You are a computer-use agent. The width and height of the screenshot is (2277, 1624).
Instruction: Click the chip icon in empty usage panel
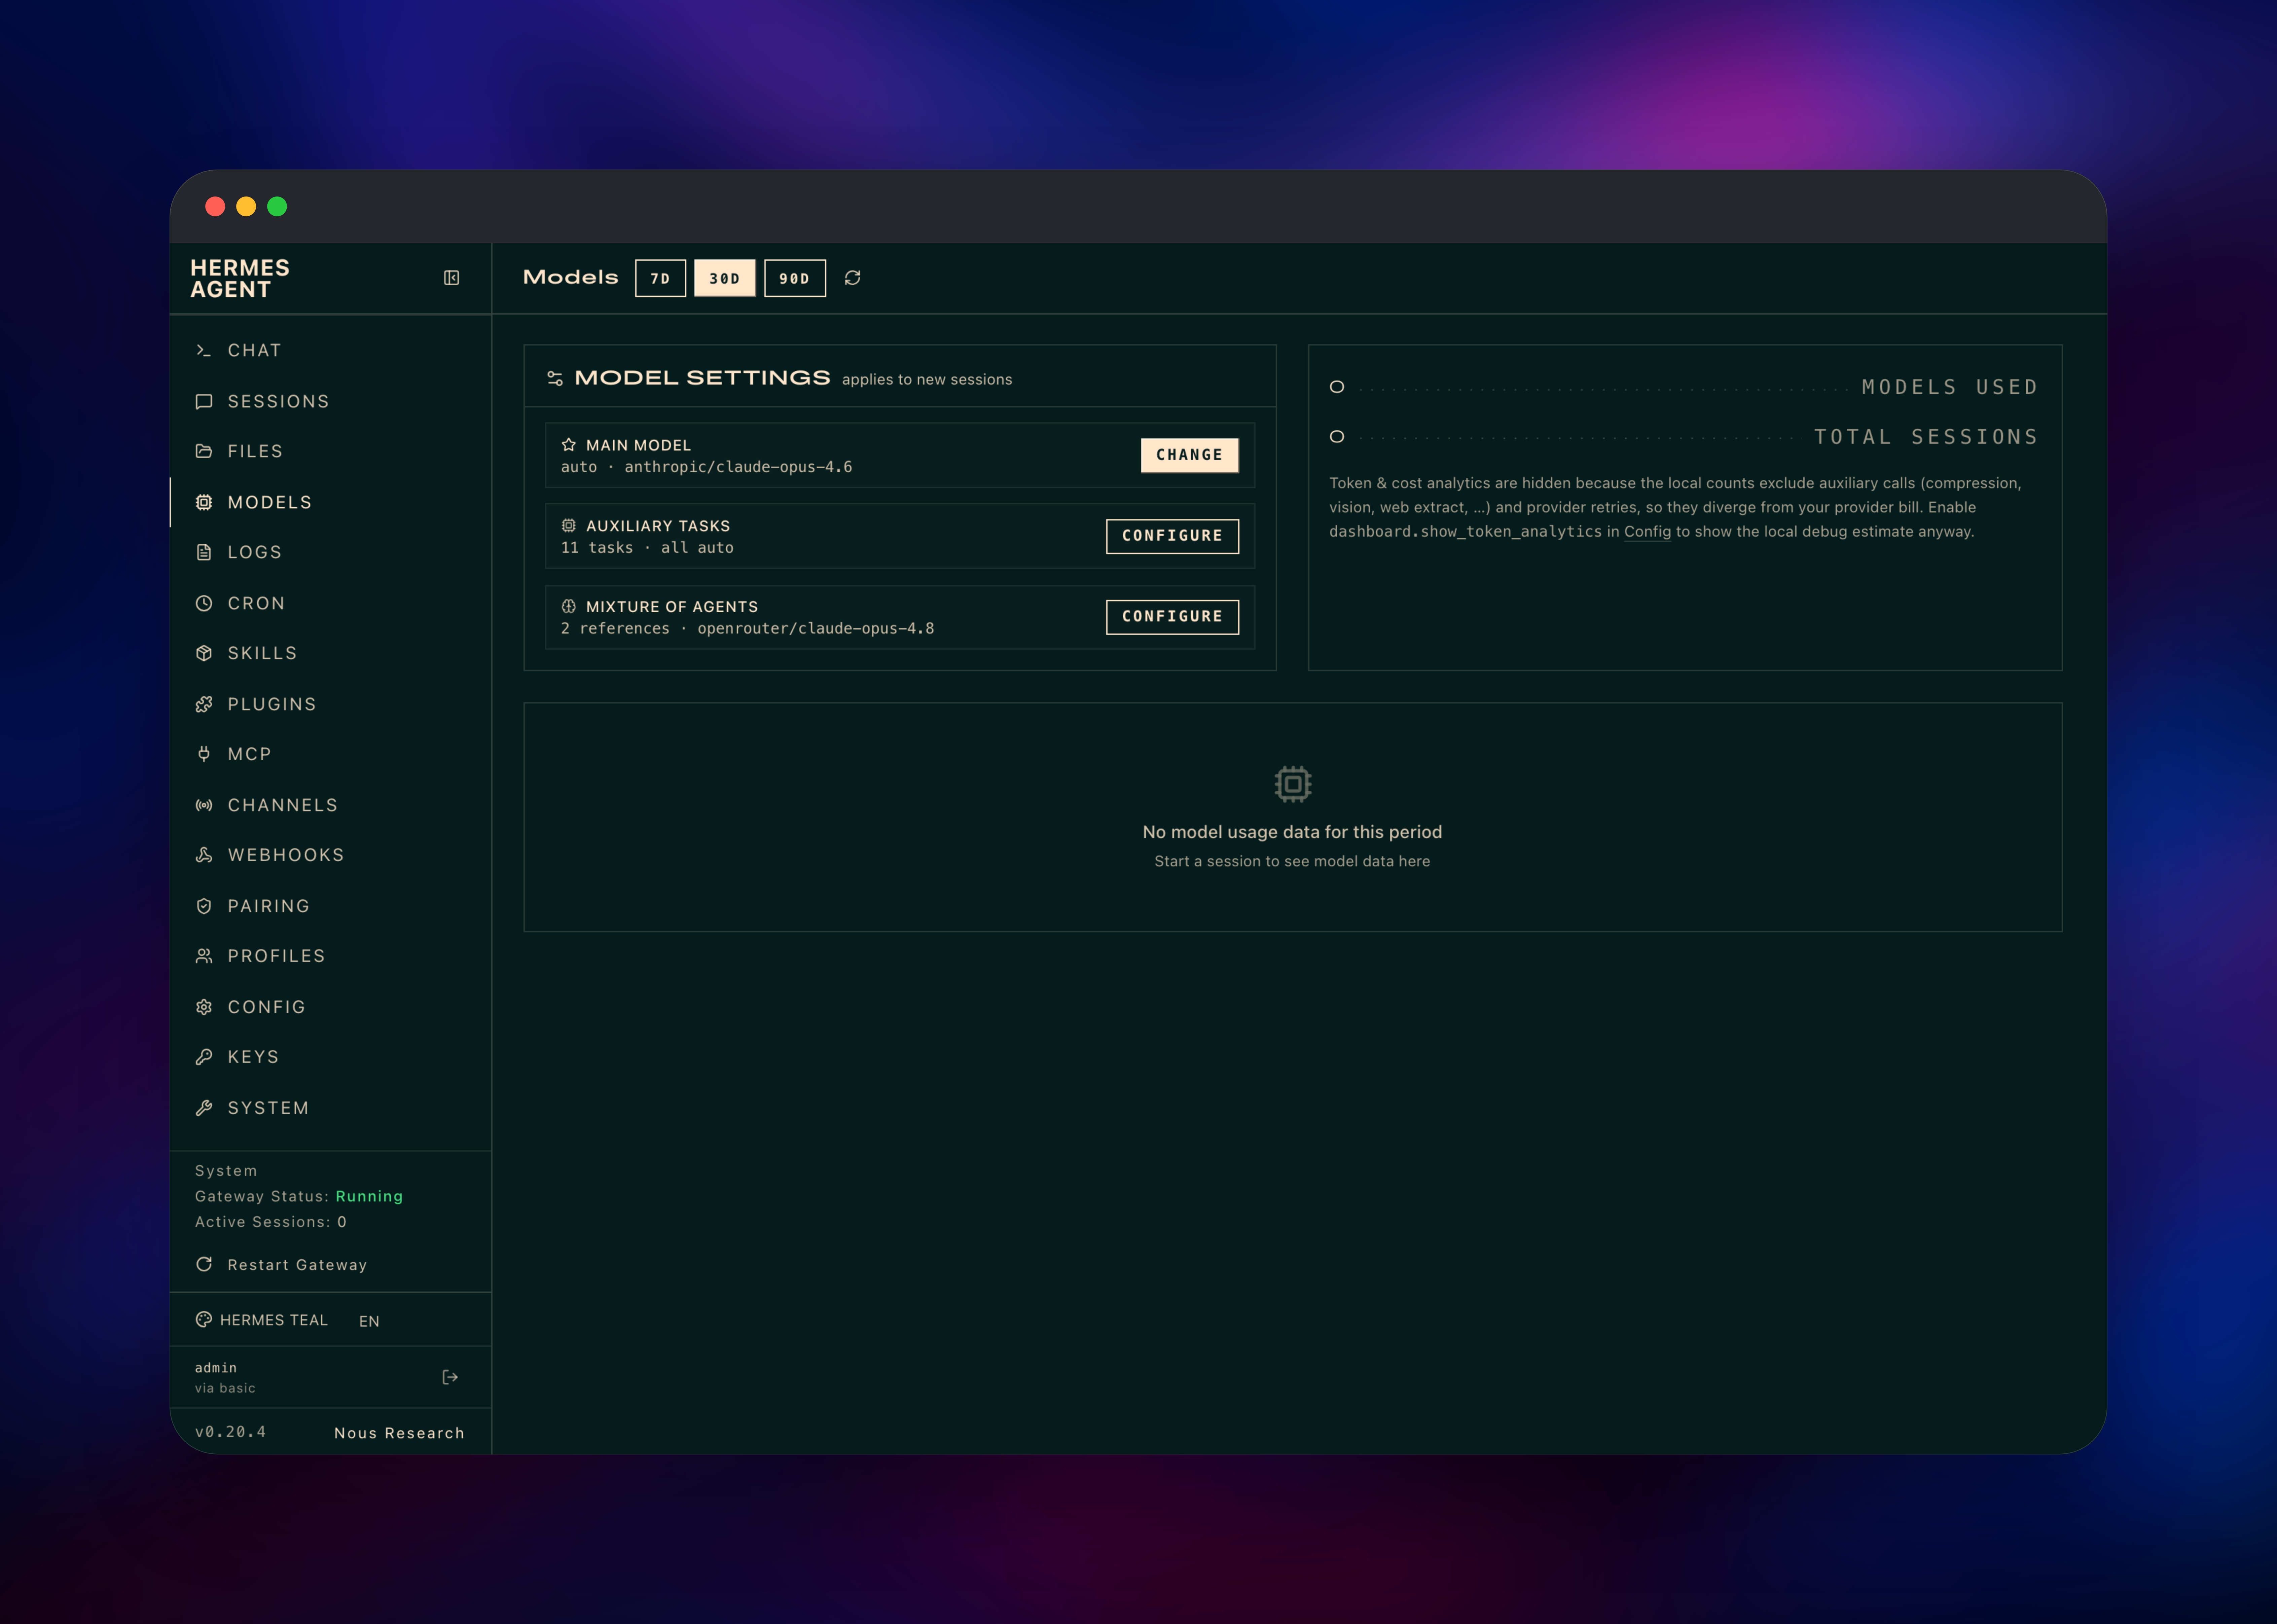click(1293, 784)
